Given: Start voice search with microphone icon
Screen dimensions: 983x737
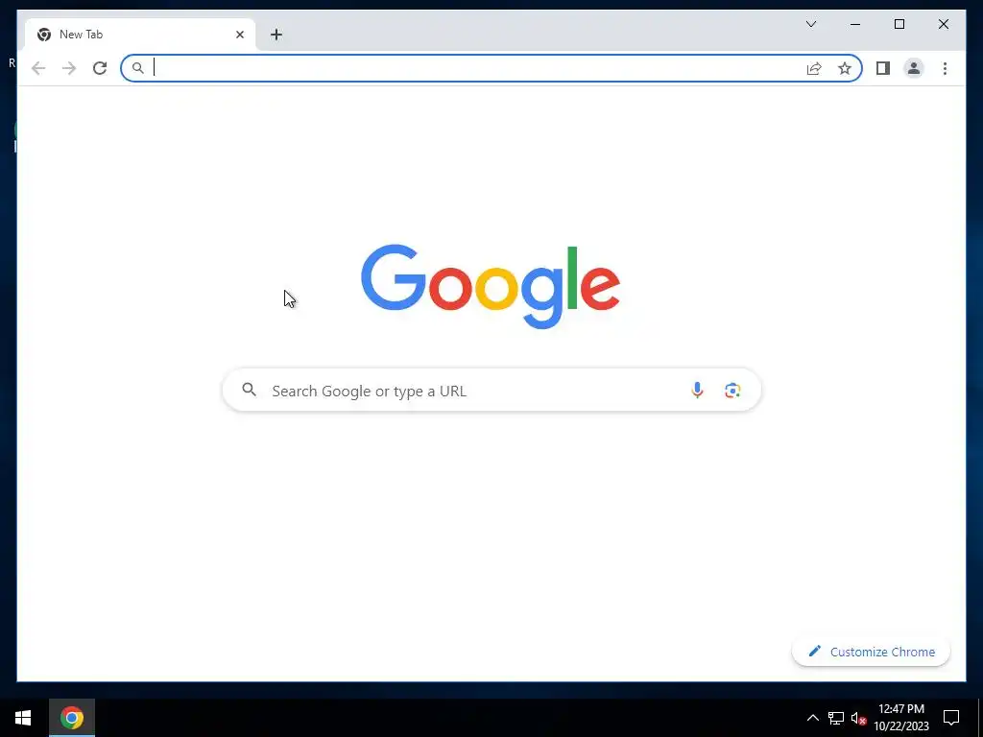Looking at the screenshot, I should click(x=697, y=391).
